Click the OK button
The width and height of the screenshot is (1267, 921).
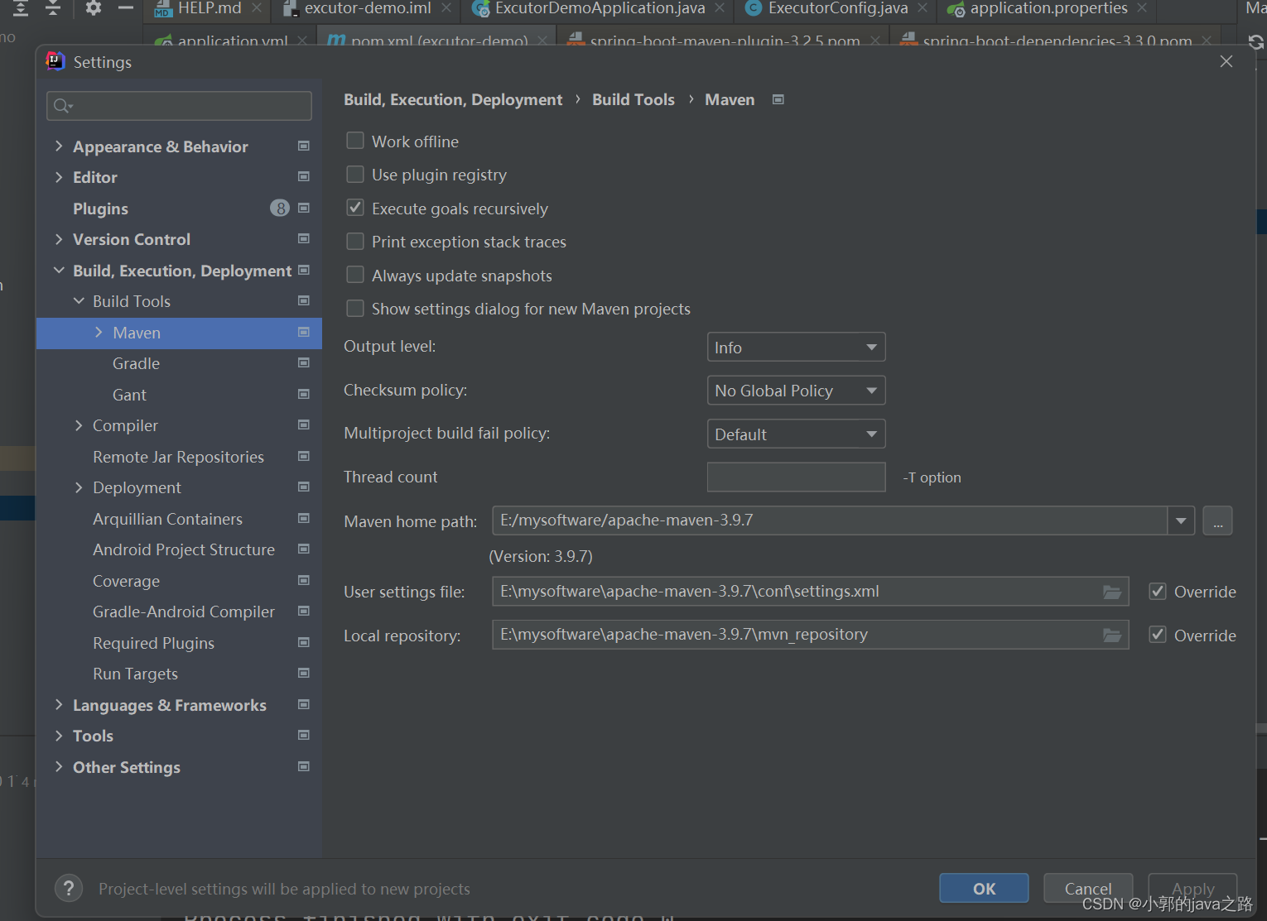[x=984, y=889]
